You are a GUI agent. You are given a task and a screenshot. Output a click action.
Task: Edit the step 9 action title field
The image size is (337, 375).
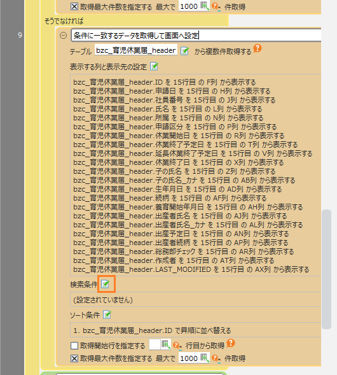click(196, 36)
